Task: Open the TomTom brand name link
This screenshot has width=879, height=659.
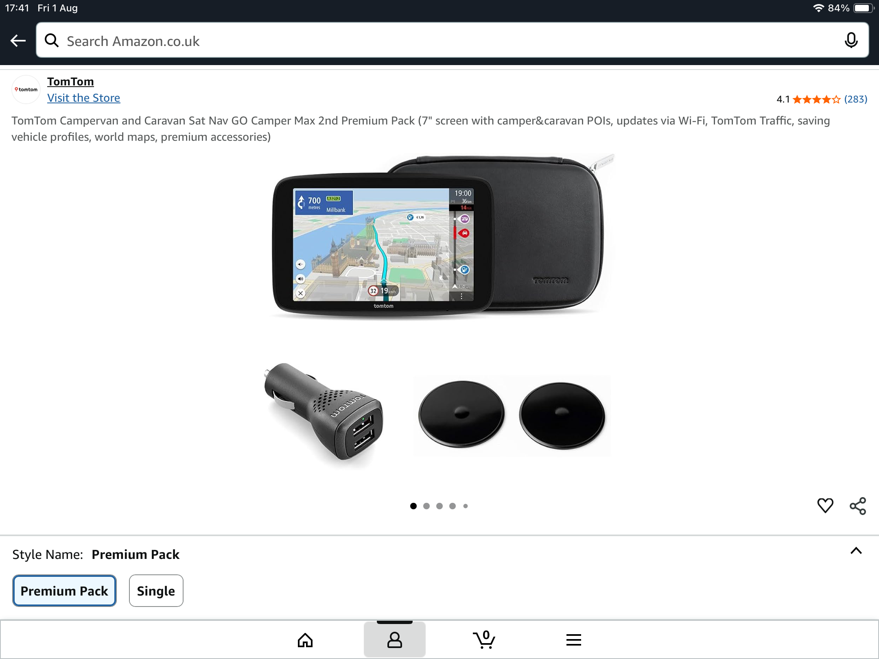Action: click(70, 82)
